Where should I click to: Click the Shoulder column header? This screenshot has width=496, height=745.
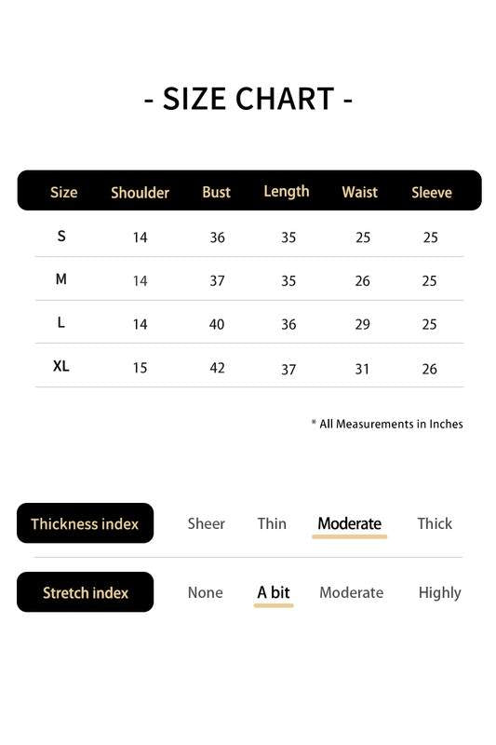[x=140, y=193]
